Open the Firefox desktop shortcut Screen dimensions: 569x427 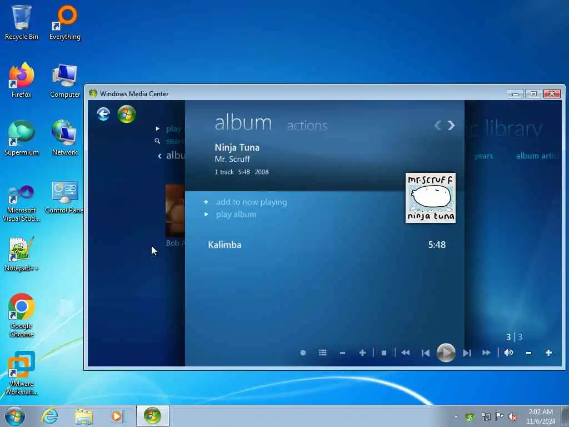[x=22, y=80]
